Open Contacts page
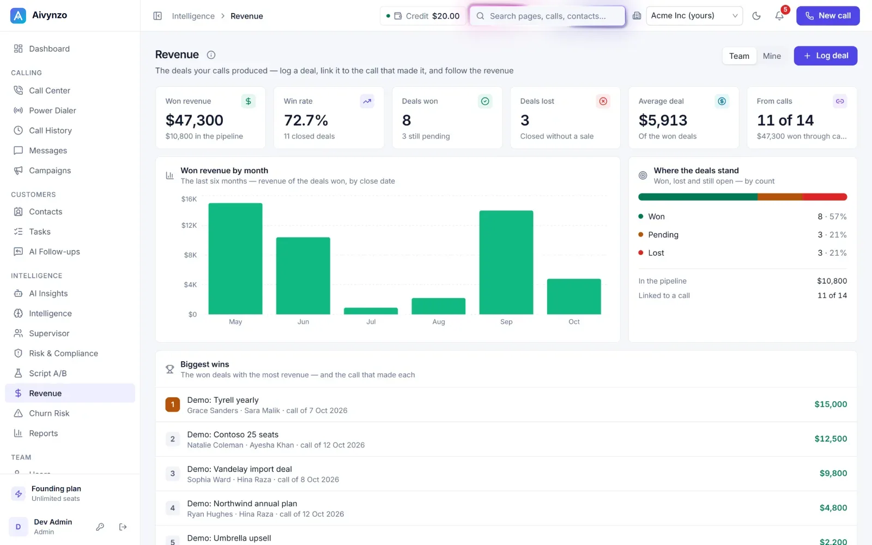This screenshot has width=872, height=545. coord(70,211)
